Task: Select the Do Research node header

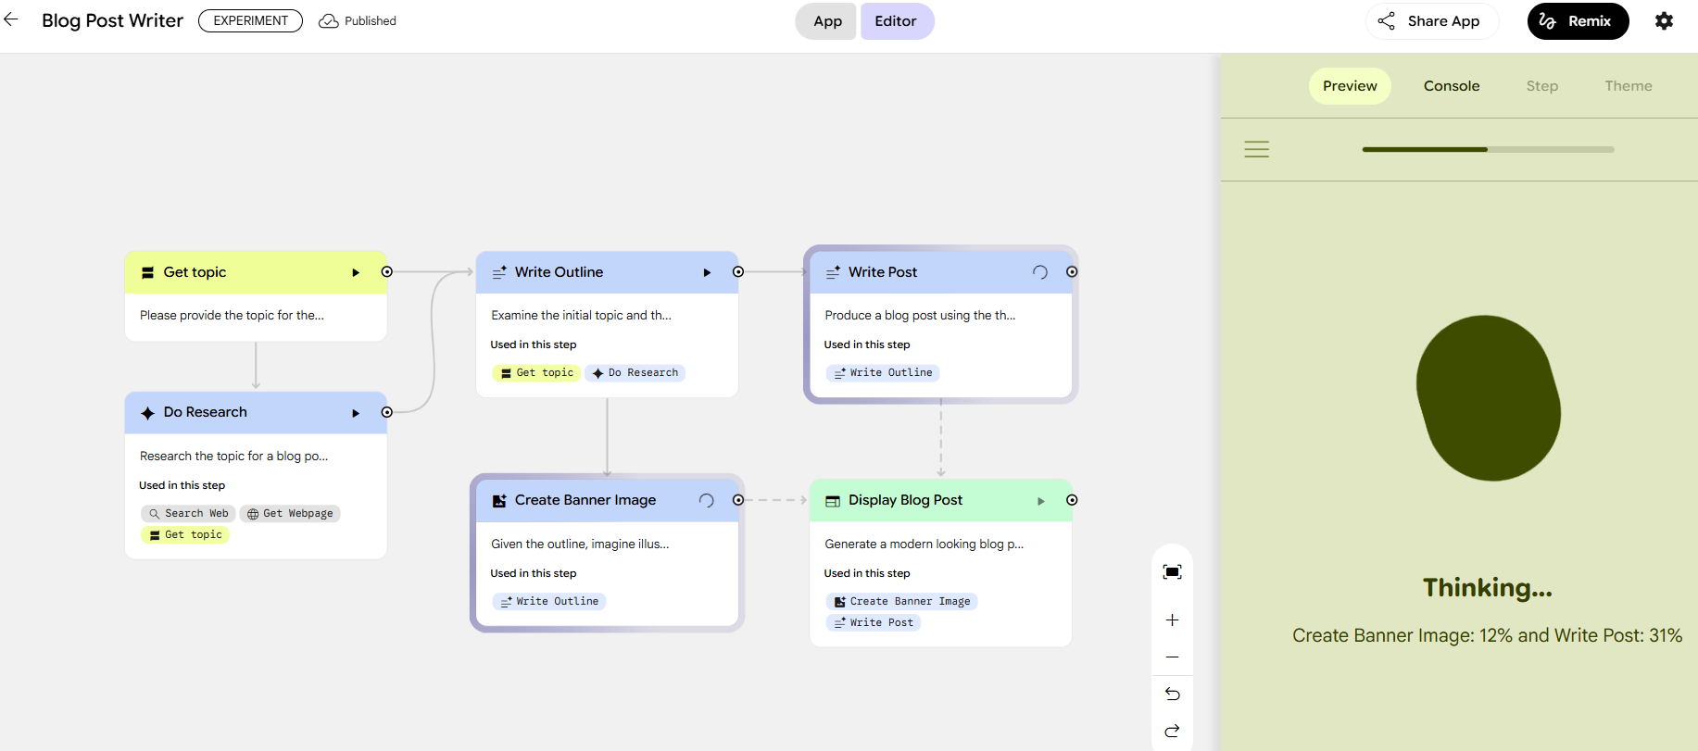Action: (256, 413)
